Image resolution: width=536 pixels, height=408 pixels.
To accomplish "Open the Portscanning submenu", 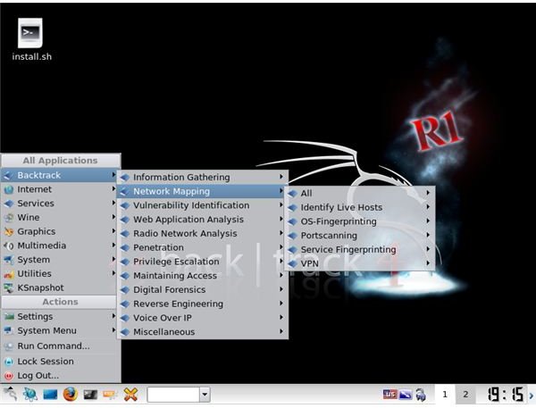I will (x=360, y=236).
